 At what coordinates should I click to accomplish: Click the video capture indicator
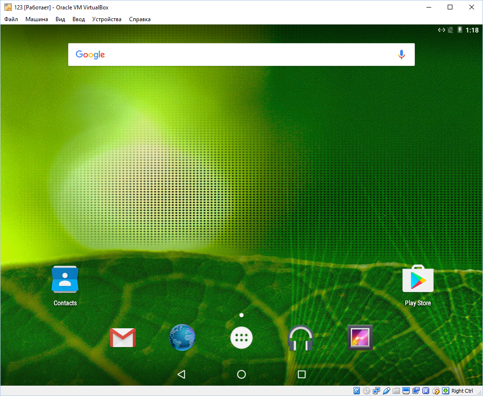[x=416, y=391]
